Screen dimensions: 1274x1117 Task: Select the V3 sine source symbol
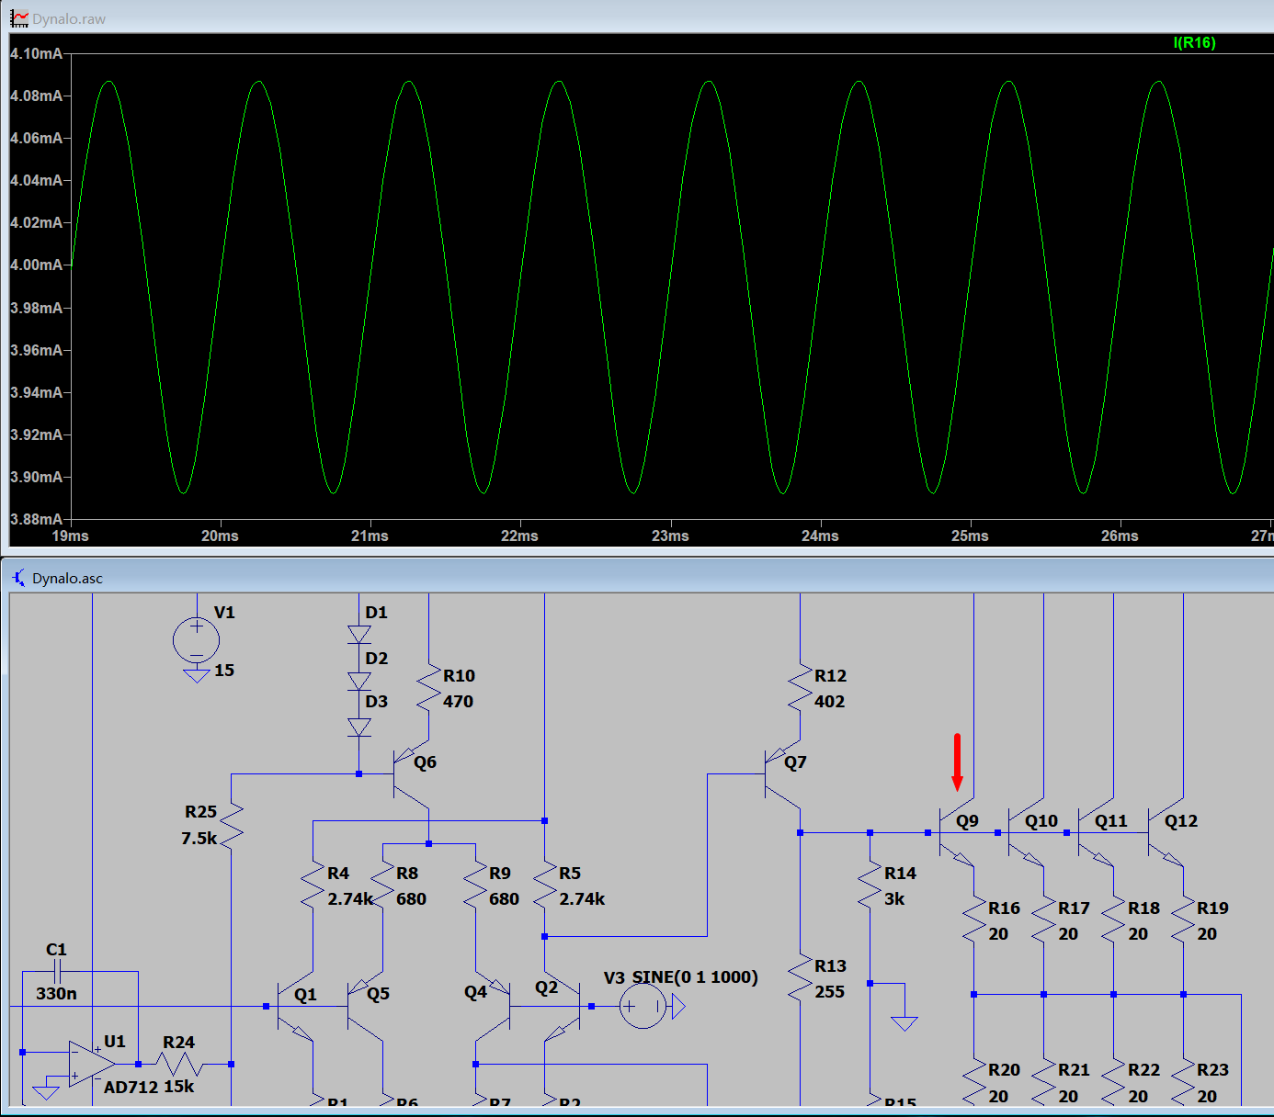(643, 1006)
